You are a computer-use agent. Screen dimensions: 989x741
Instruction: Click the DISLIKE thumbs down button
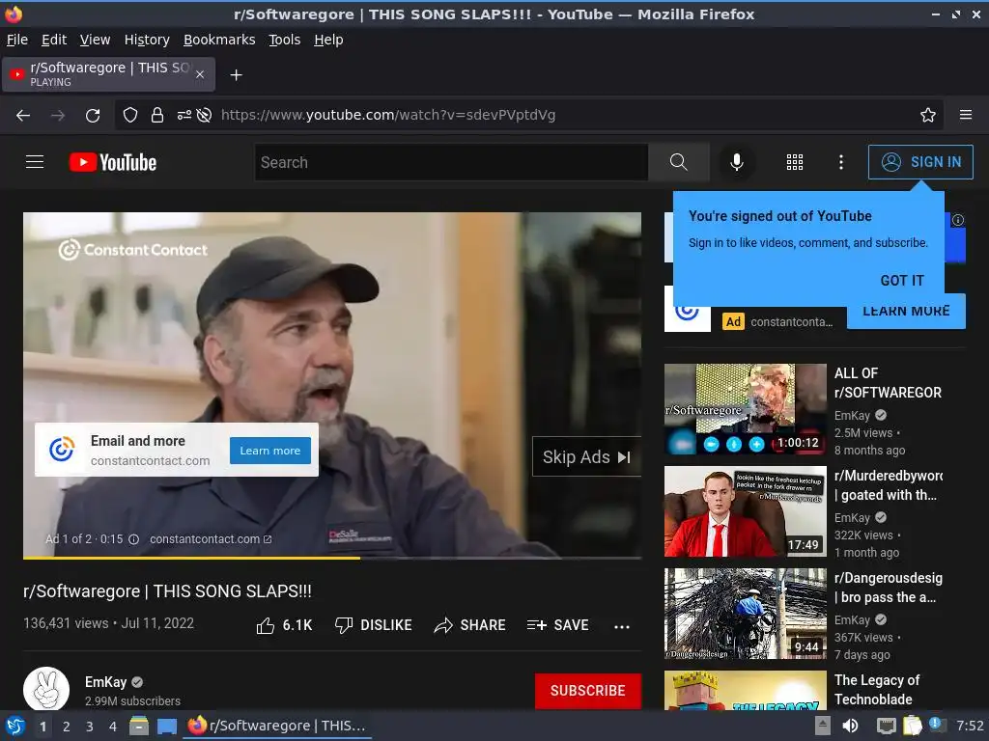pos(374,625)
